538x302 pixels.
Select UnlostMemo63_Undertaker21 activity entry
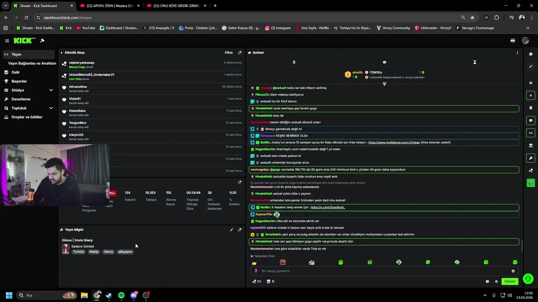pyautogui.click(x=151, y=77)
